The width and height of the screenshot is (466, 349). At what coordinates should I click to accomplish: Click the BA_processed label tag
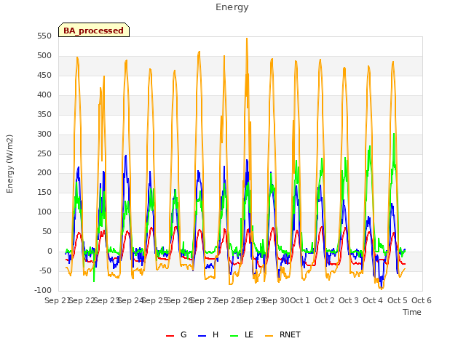click(x=94, y=30)
